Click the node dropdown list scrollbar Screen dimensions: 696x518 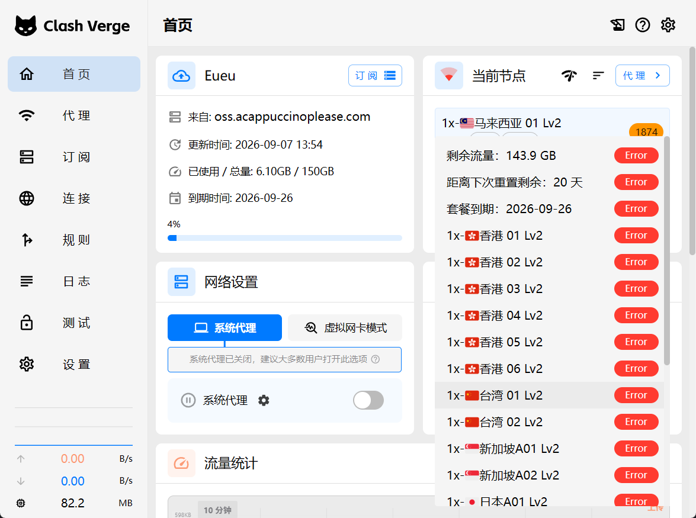pos(667,251)
